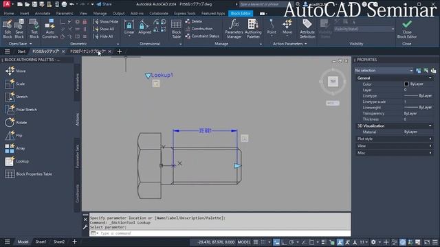The image size is (440, 247).
Task: Select the Block Editor ribbon tab
Action: (x=241, y=13)
